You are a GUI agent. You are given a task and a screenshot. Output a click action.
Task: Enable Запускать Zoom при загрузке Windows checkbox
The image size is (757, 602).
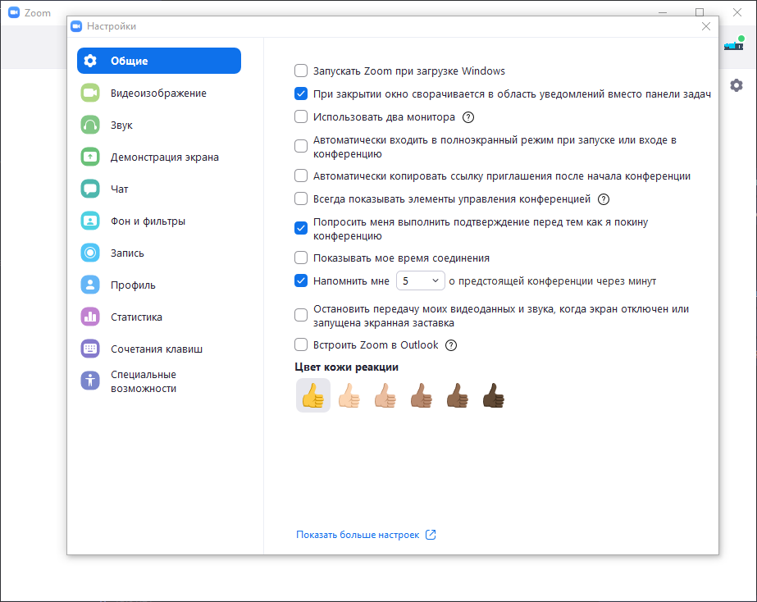(x=301, y=71)
